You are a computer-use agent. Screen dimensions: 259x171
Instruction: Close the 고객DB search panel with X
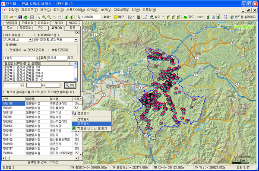pyautogui.click(x=77, y=32)
